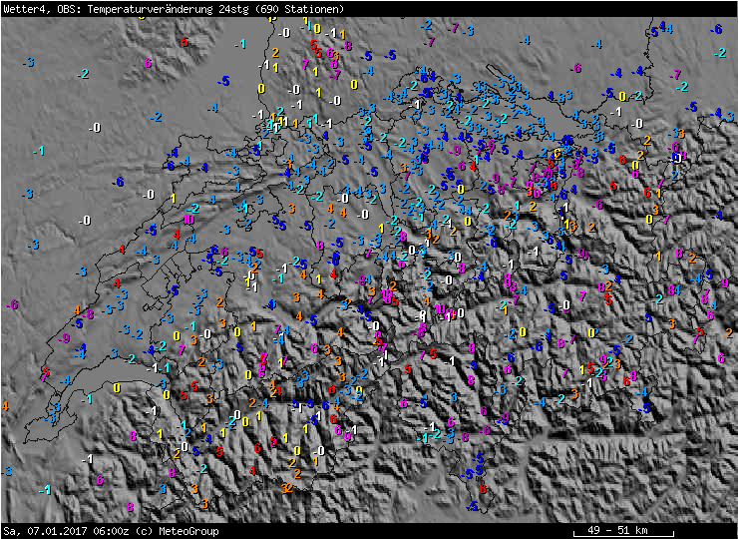Click the blue -6 station in top-right corner
738x539 pixels.
[x=715, y=30]
